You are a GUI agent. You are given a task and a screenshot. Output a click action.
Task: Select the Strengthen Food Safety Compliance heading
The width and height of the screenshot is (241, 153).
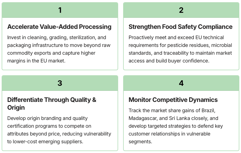coord(180,27)
